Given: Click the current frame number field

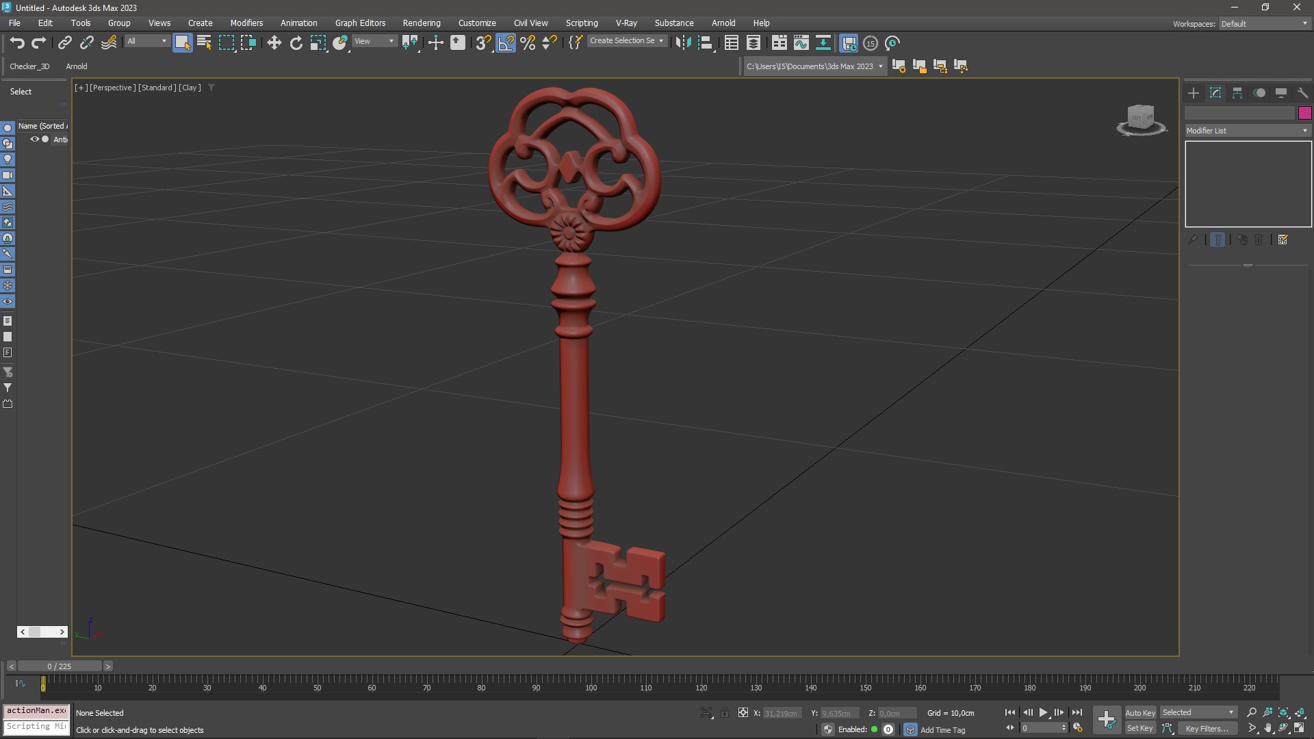Looking at the screenshot, I should click(x=1042, y=729).
